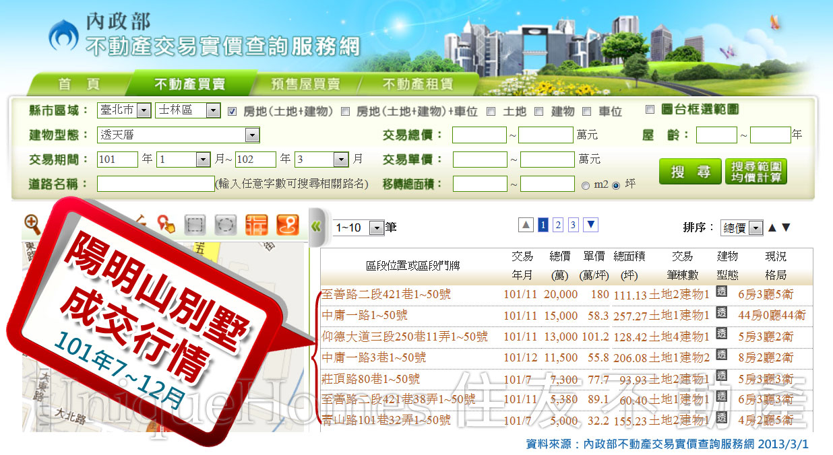Click layout text 44房0廳44衛

(x=772, y=316)
